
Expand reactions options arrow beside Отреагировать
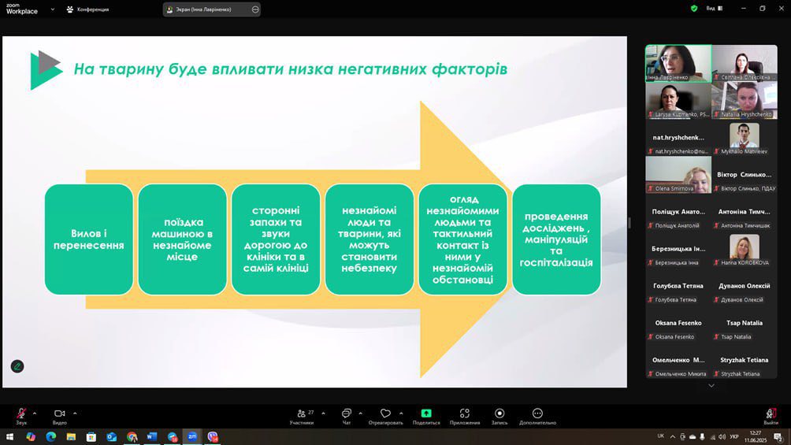[401, 413]
